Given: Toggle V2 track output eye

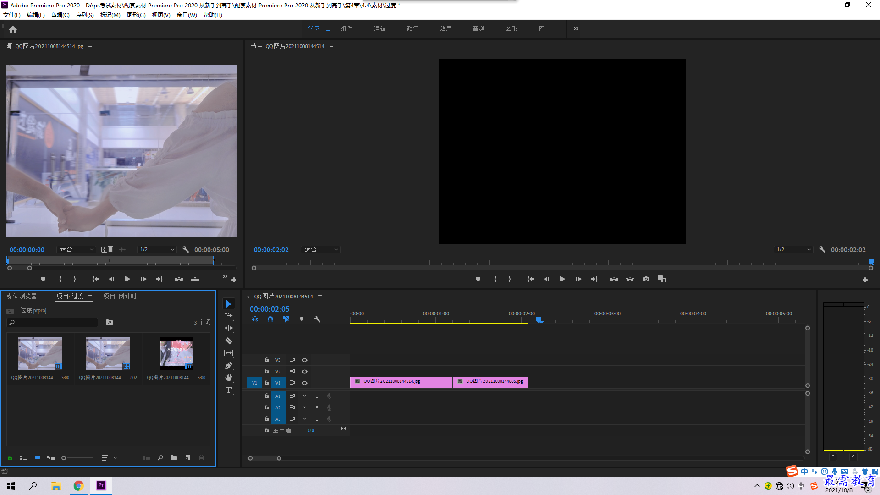Looking at the screenshot, I should 304,372.
